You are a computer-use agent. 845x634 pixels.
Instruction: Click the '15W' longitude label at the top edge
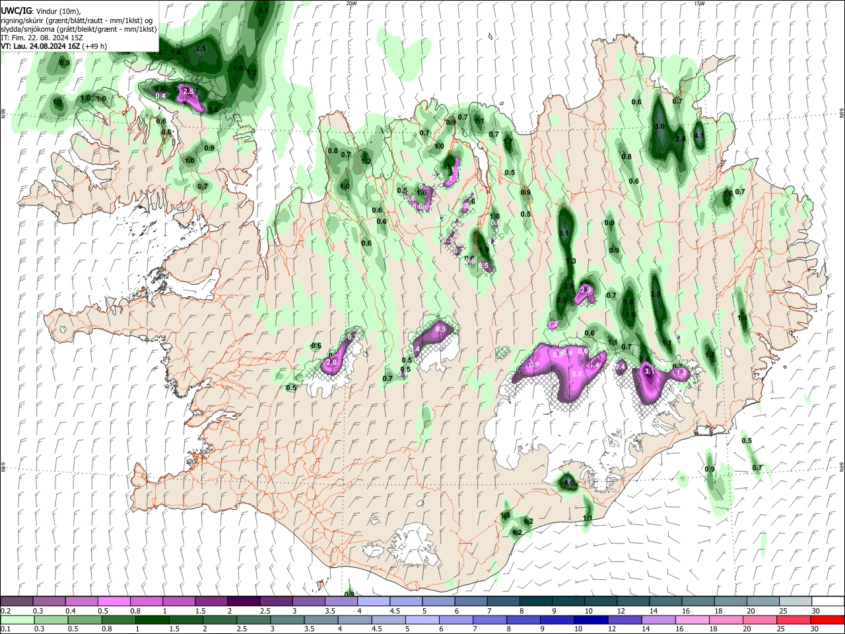coord(698,3)
